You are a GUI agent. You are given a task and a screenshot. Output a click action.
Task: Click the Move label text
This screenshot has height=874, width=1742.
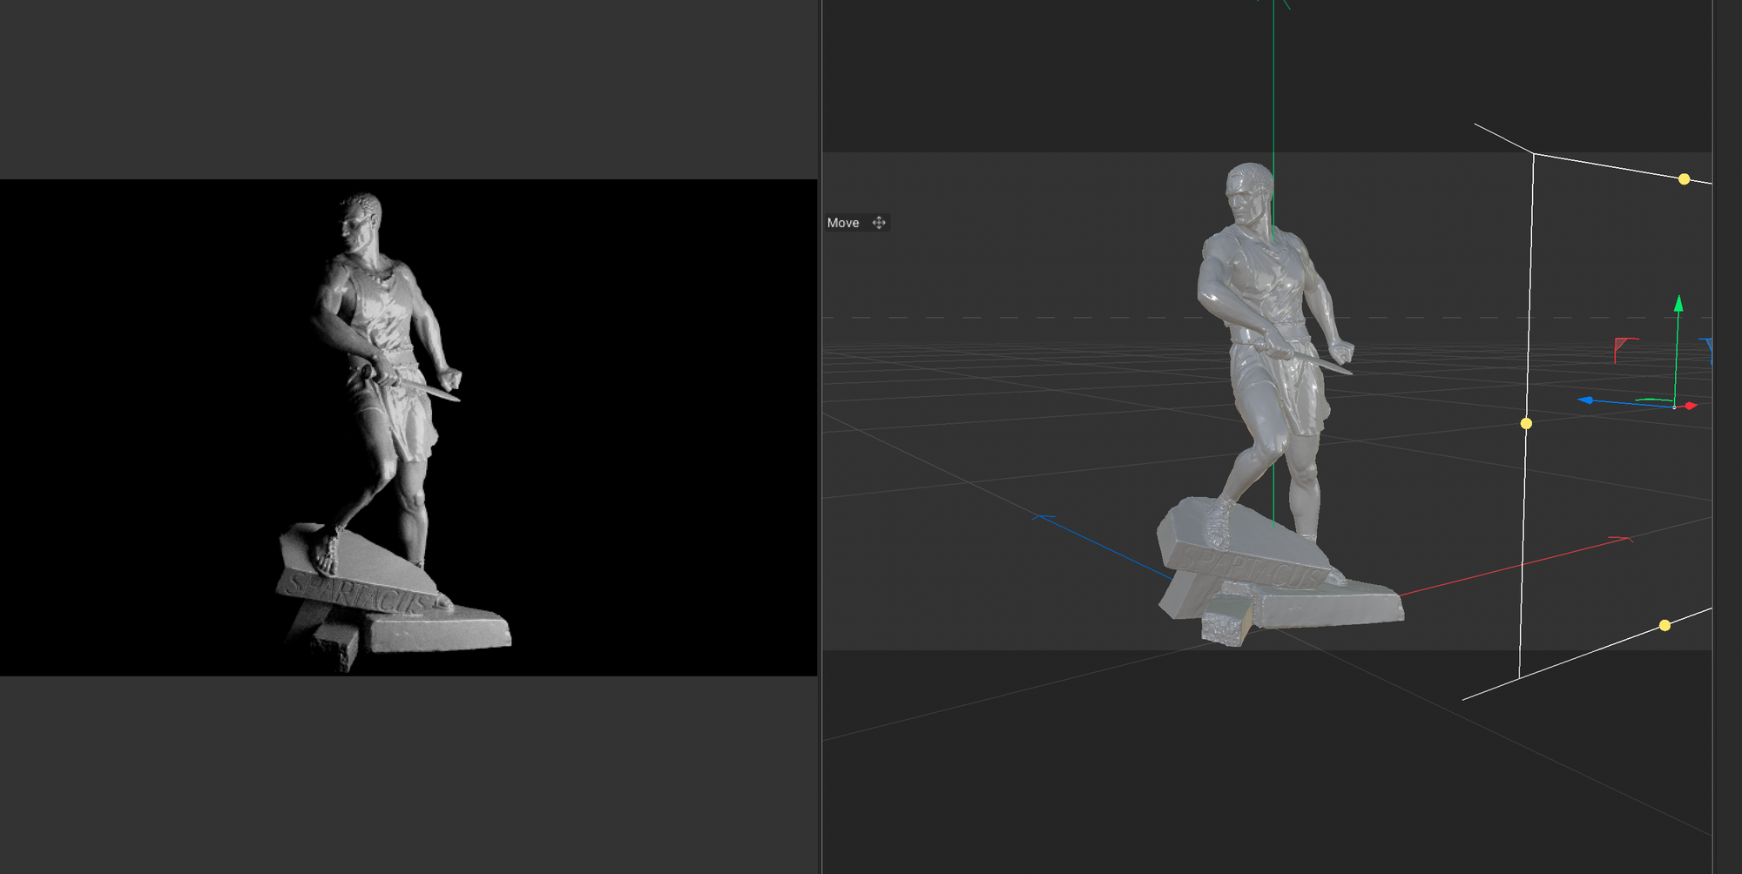pyautogui.click(x=842, y=223)
